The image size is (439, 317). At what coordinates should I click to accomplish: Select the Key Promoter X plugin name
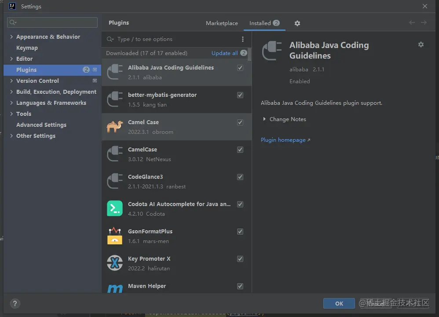coord(149,259)
